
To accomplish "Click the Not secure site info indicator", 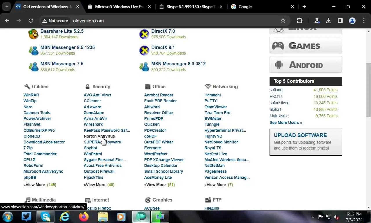I will click(55, 21).
